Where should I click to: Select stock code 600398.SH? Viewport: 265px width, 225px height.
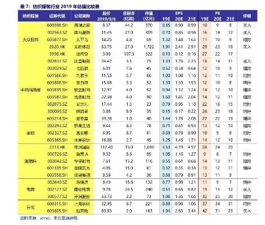[x=57, y=25]
